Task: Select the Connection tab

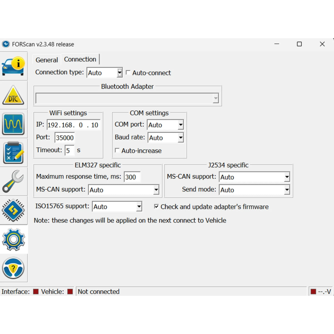Action: pyautogui.click(x=80, y=59)
